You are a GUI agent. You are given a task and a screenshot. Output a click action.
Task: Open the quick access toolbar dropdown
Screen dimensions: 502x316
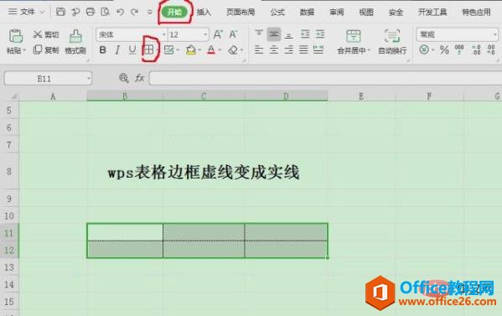click(x=150, y=13)
